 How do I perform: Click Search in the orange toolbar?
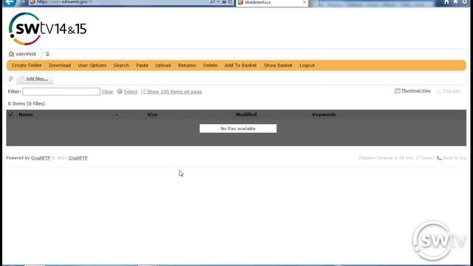[x=121, y=65]
